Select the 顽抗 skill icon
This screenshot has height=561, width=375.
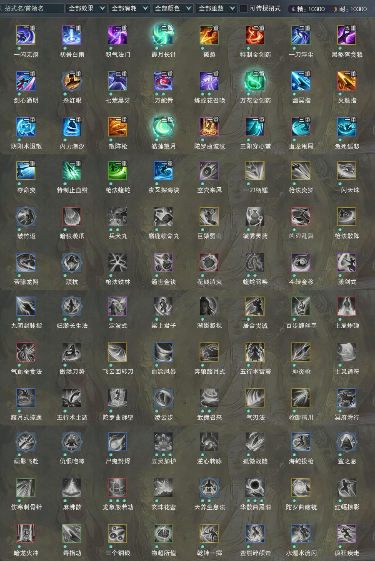coord(72,262)
